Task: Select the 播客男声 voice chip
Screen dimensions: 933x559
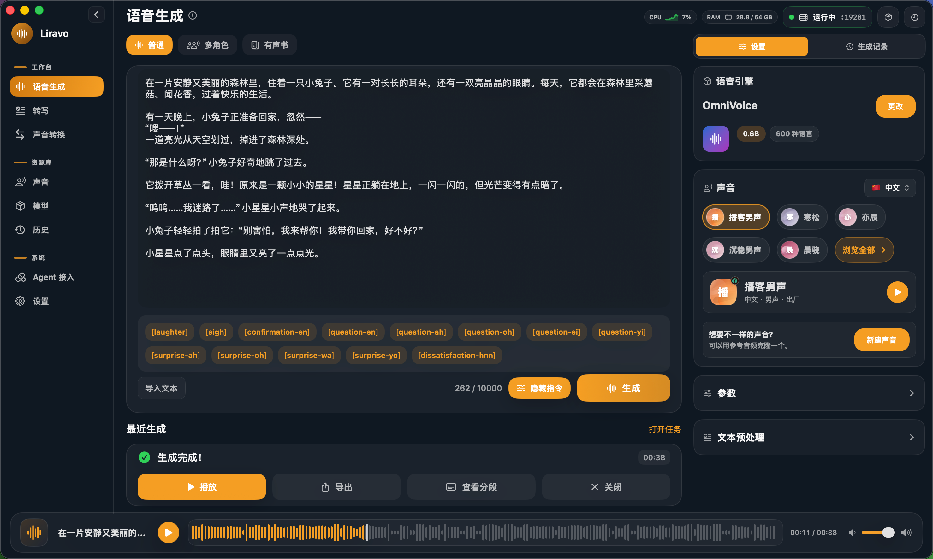Action: point(735,217)
